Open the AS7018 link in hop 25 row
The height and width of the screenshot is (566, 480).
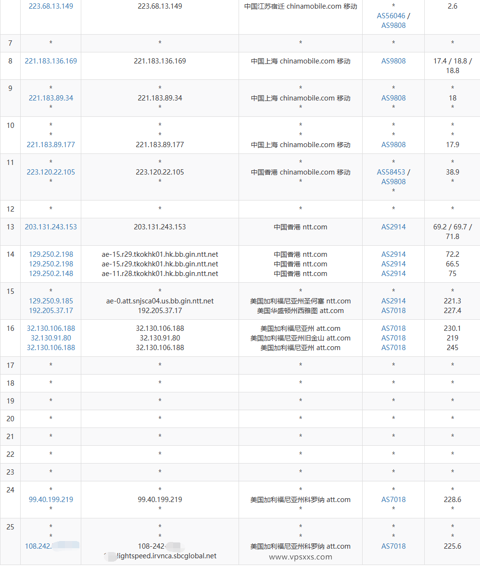[x=393, y=546]
